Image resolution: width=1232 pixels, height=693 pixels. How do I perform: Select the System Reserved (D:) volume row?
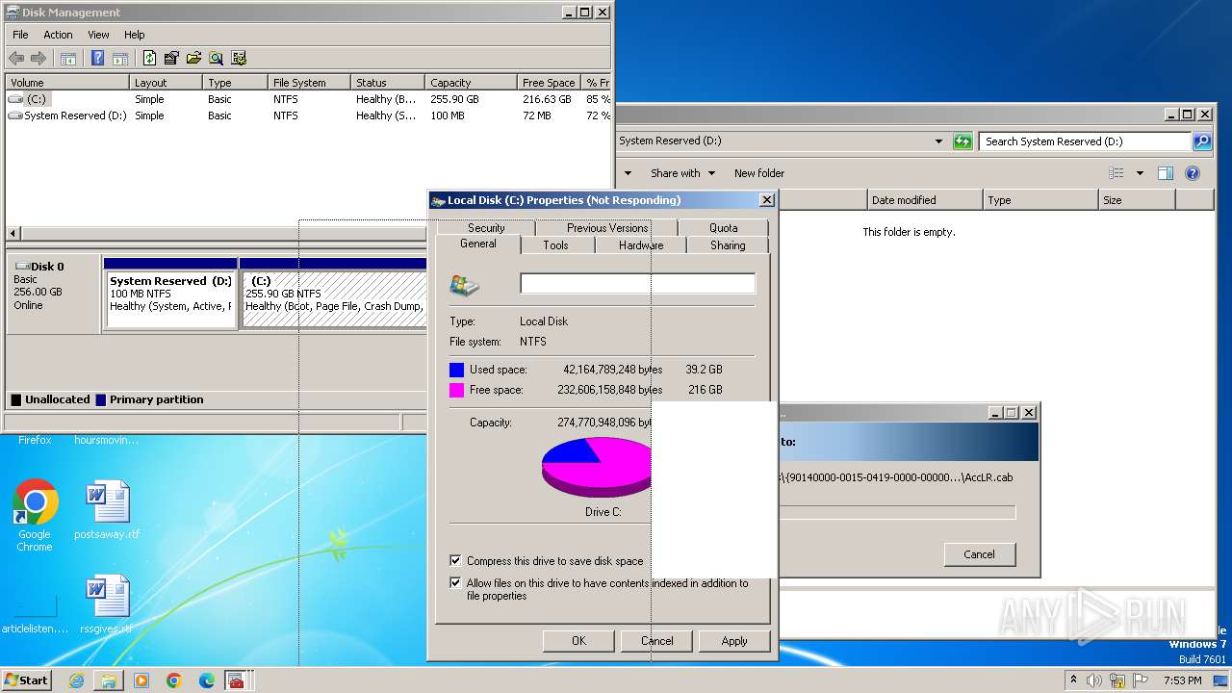coord(308,115)
